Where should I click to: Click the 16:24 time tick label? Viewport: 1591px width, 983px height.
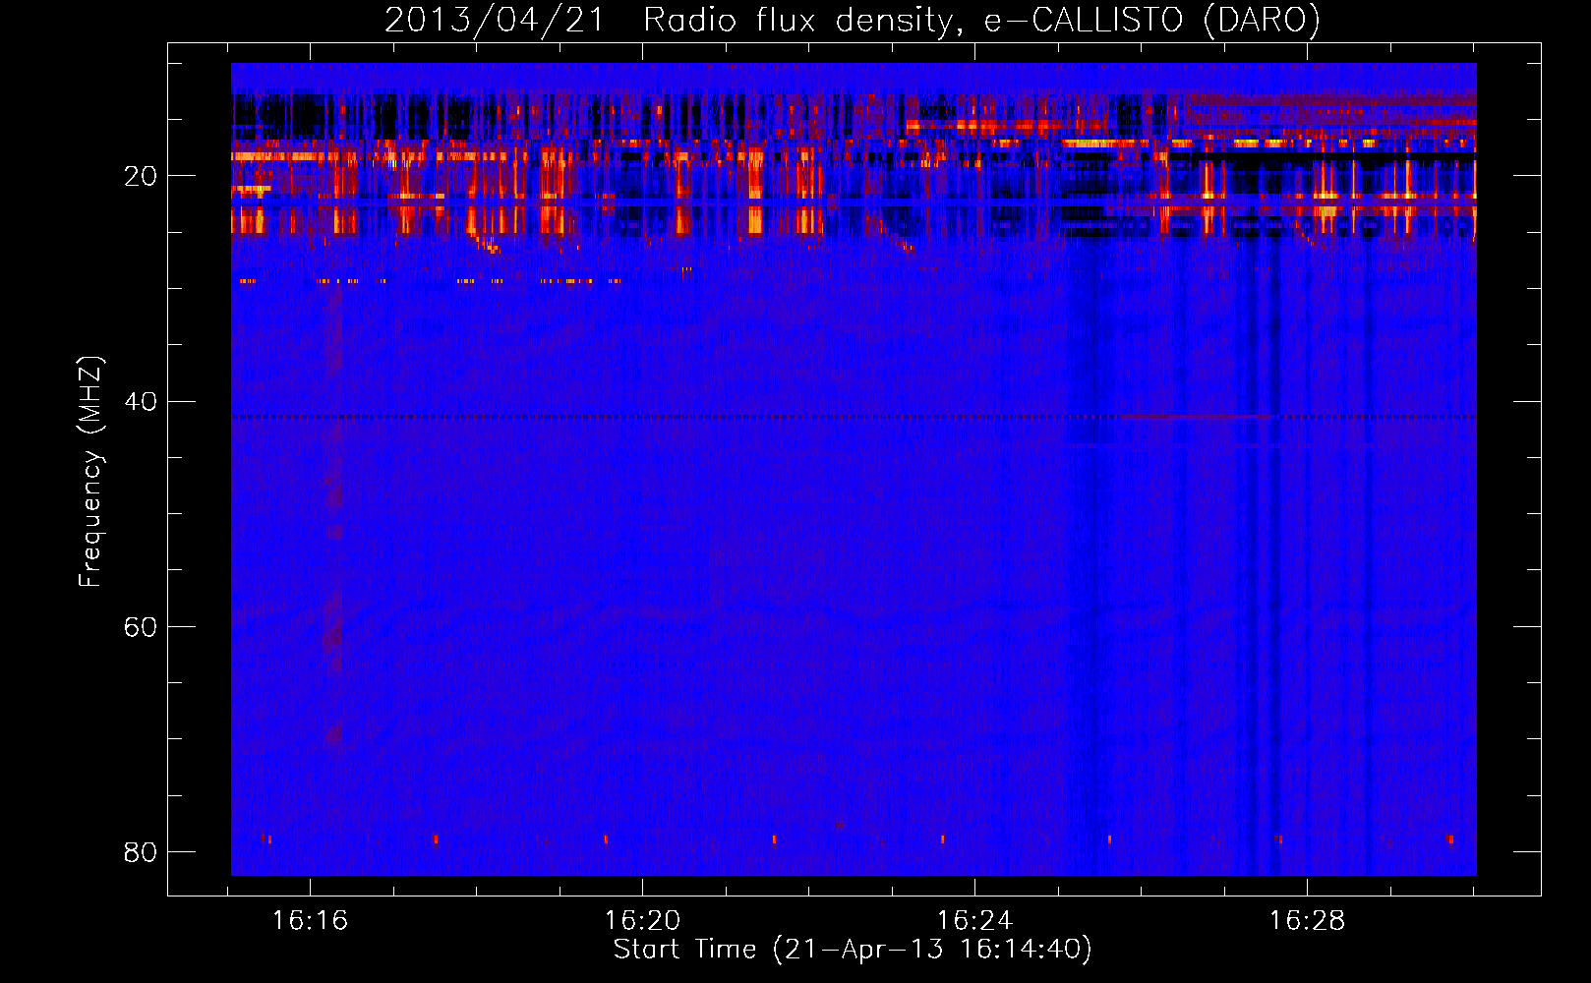point(974,921)
